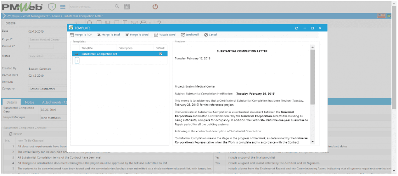
Task: Click the Record Date field
Action: click(x=47, y=76)
